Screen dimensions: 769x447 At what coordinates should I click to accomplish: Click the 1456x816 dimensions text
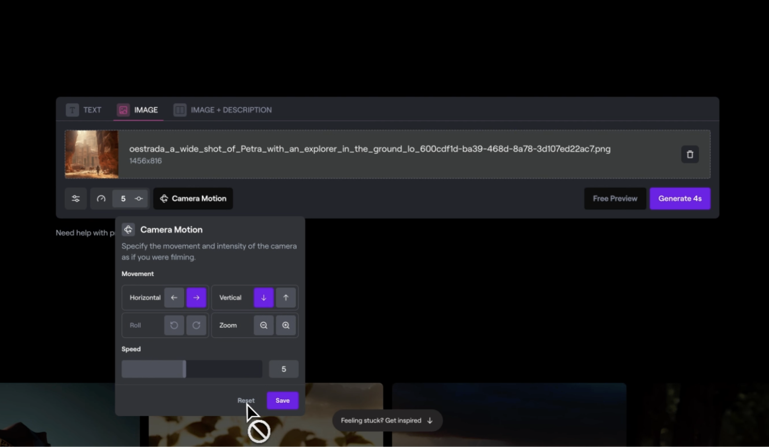pos(146,161)
